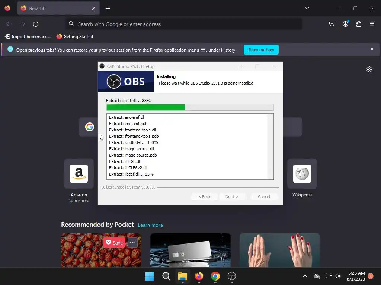
Task: Open network status tray icon
Action: (x=329, y=276)
